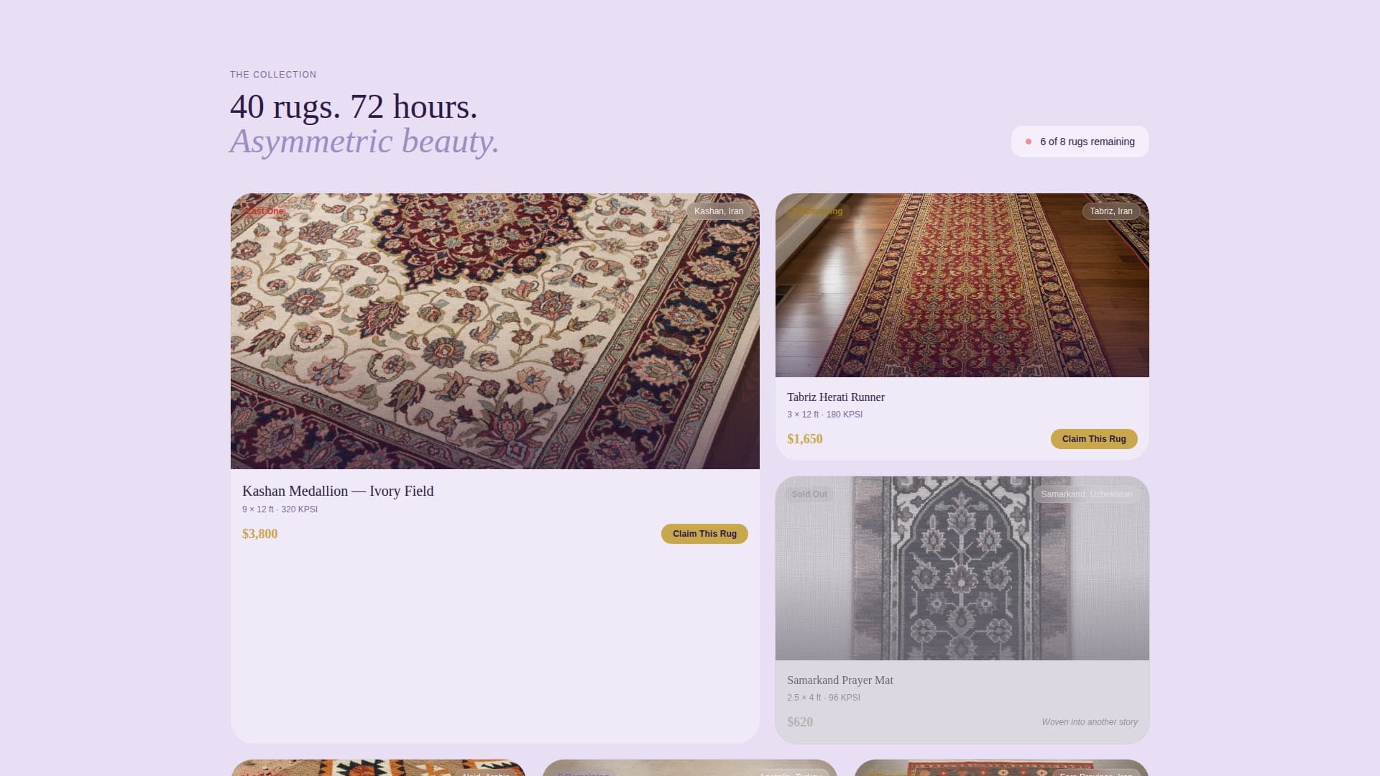Click the 'Asymmetric beauty.' subheading
The width and height of the screenshot is (1380, 776).
pyautogui.click(x=364, y=141)
